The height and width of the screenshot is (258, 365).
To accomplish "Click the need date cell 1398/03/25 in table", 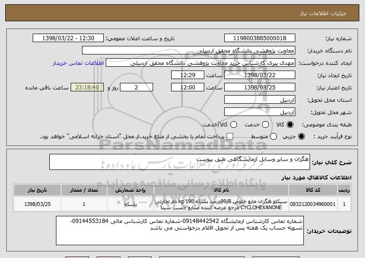I will point(37,204).
